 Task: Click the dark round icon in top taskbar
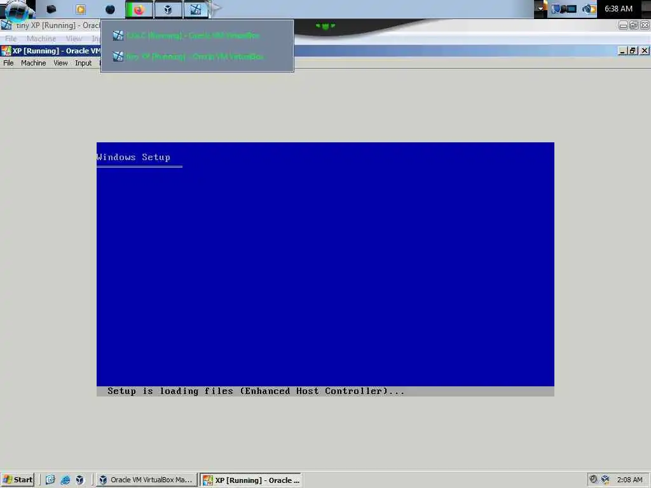click(x=110, y=9)
